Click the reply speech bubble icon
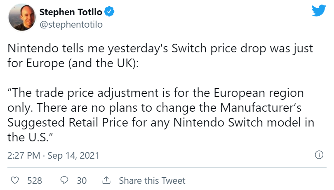Screen dimensions: 334x190 click(x=64, y=181)
